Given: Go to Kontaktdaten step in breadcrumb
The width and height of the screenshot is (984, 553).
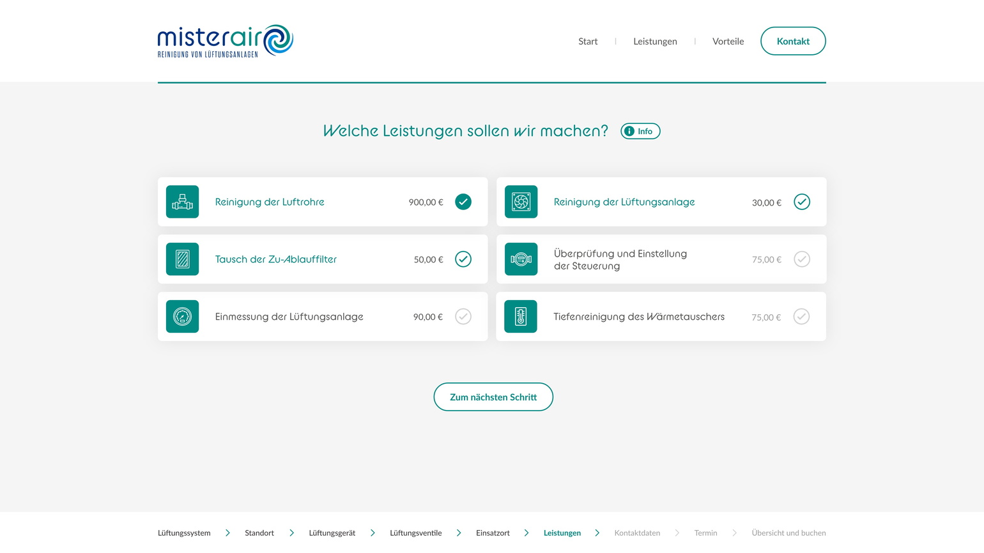Looking at the screenshot, I should [637, 533].
